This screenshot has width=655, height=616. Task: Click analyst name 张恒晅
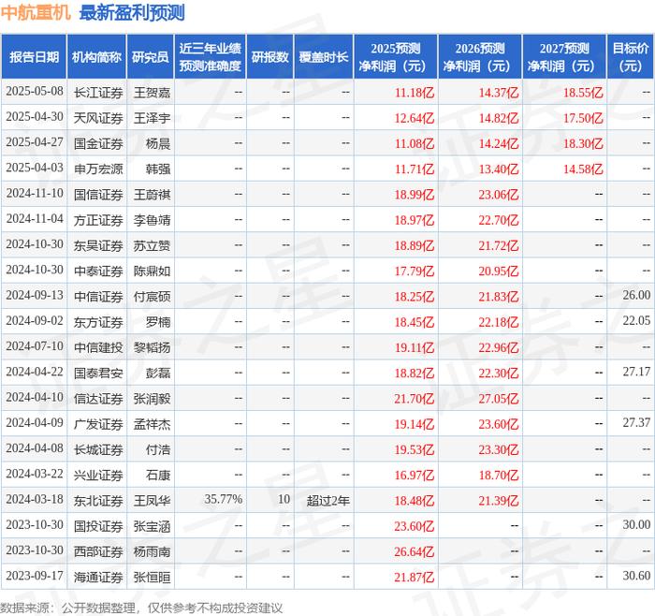[x=152, y=577]
